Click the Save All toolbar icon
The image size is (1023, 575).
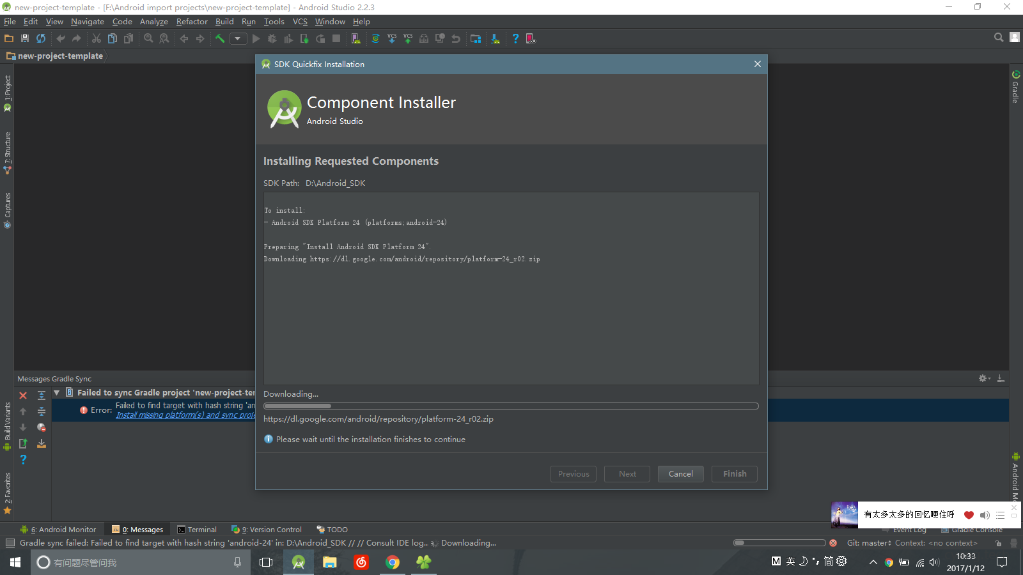coord(25,38)
